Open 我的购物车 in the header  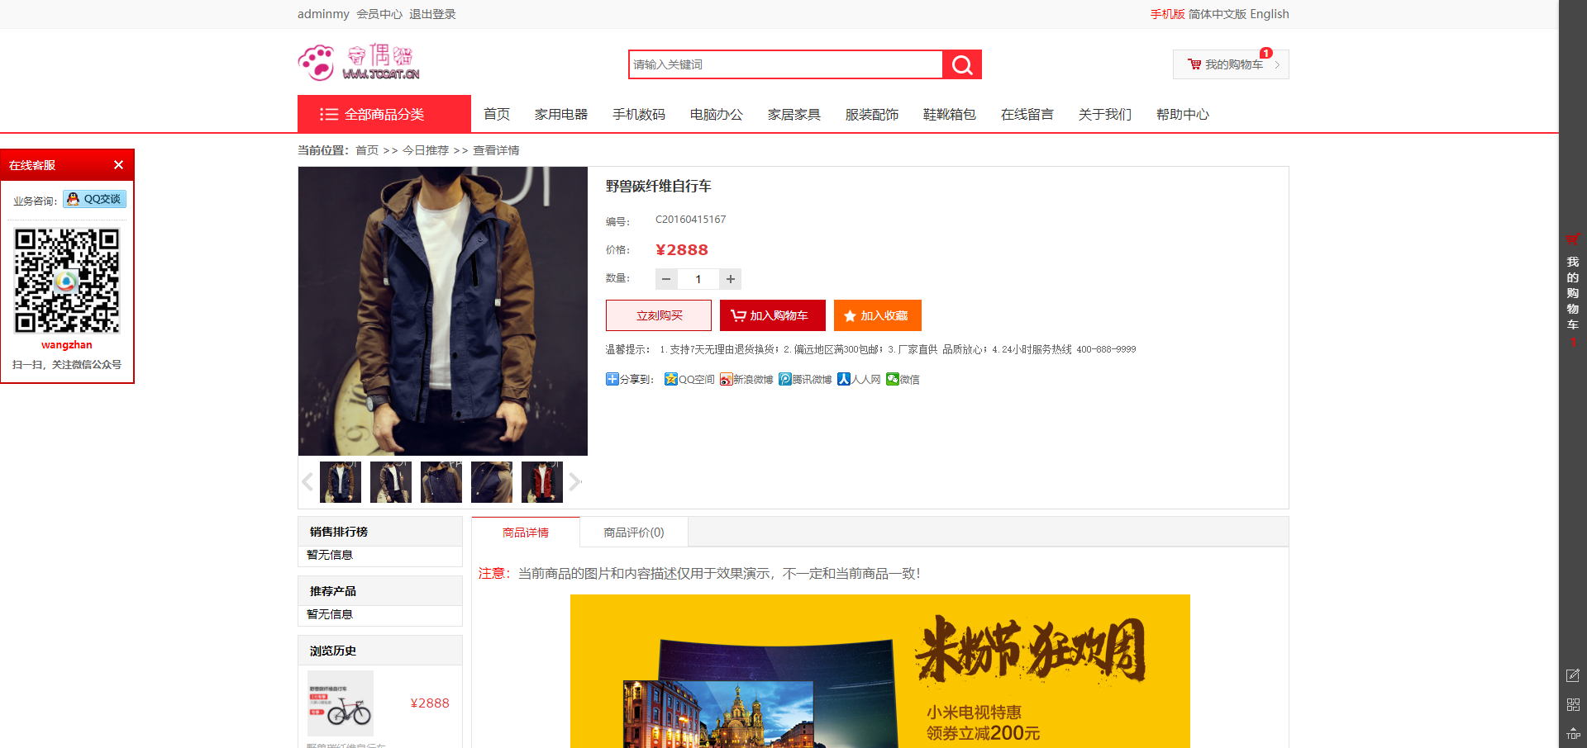(1231, 64)
